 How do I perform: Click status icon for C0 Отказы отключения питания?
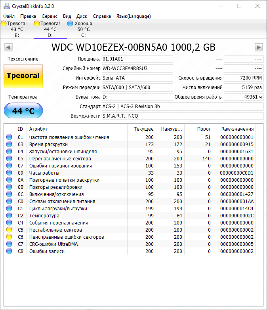(9, 201)
